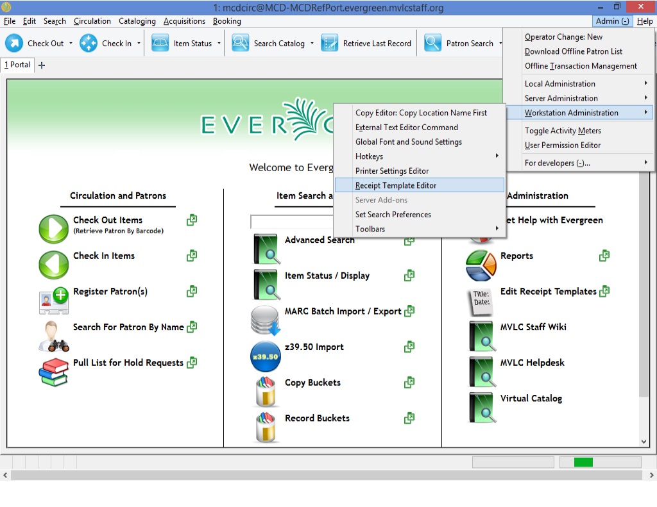Click the Patron Search magnifier icon
657x507 pixels.
[x=432, y=43]
